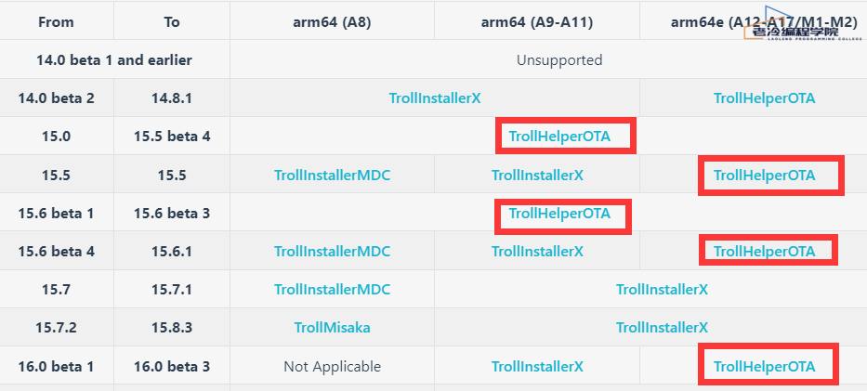Open TrollInstallerX in the 15.7.2 row
Screen dimensions: 867x391
click(x=662, y=327)
